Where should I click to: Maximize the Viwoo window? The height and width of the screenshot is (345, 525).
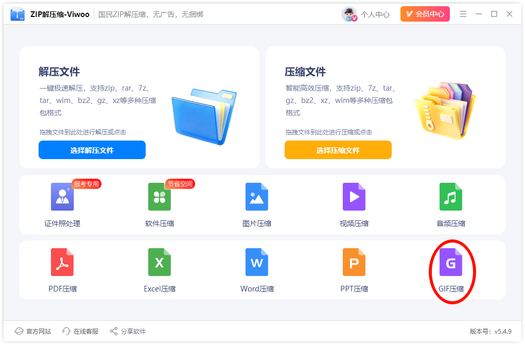tap(494, 14)
